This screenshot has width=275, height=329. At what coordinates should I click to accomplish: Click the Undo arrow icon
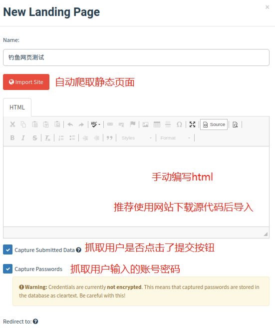tap(70, 124)
